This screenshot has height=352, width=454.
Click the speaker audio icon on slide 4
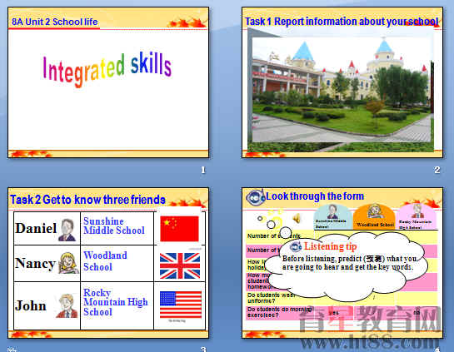[x=297, y=218]
